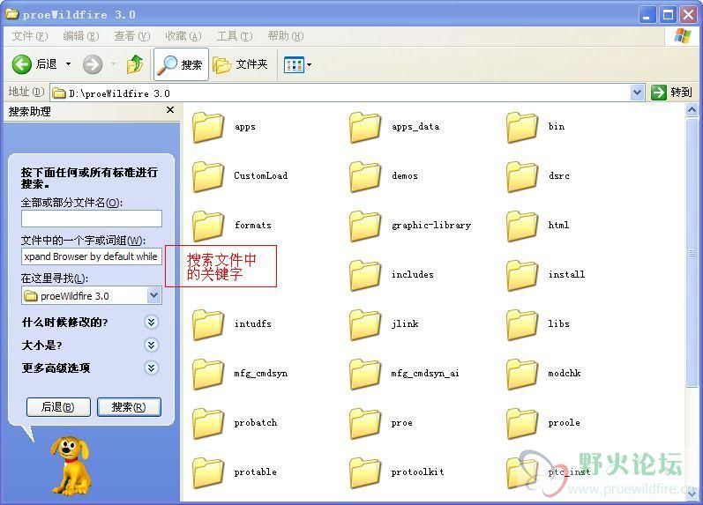Select the mfg_cmdsyn folder icon
The image size is (703, 505).
click(x=208, y=374)
